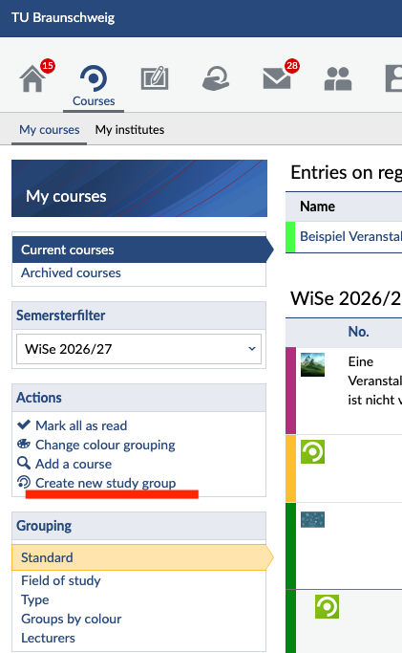Click the checkmark icon beside Mark all as read

pos(24,424)
